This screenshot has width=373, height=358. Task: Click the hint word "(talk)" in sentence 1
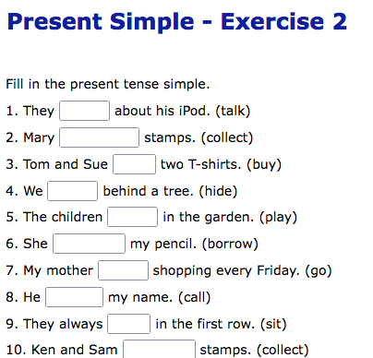(x=233, y=111)
